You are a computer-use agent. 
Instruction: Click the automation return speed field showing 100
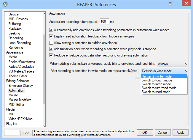point(104,21)
